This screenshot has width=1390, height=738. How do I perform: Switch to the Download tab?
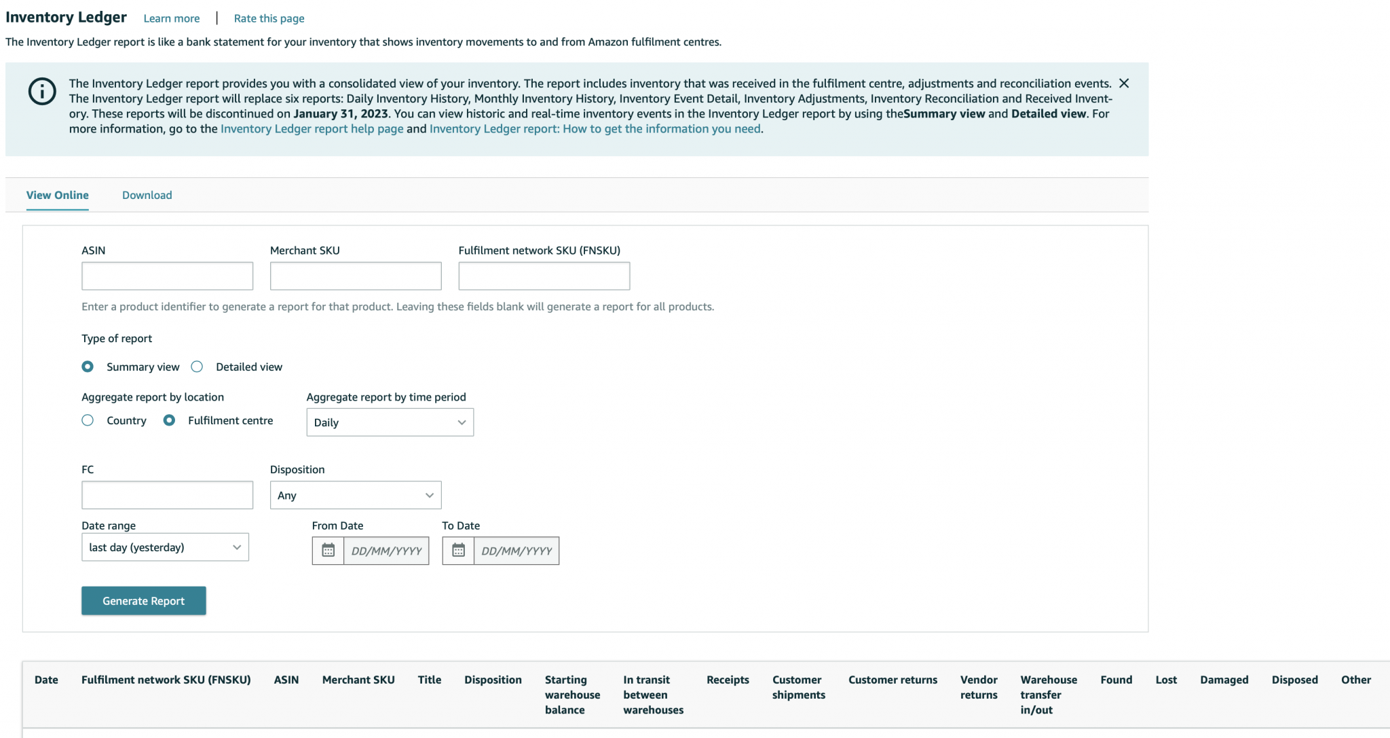point(147,195)
